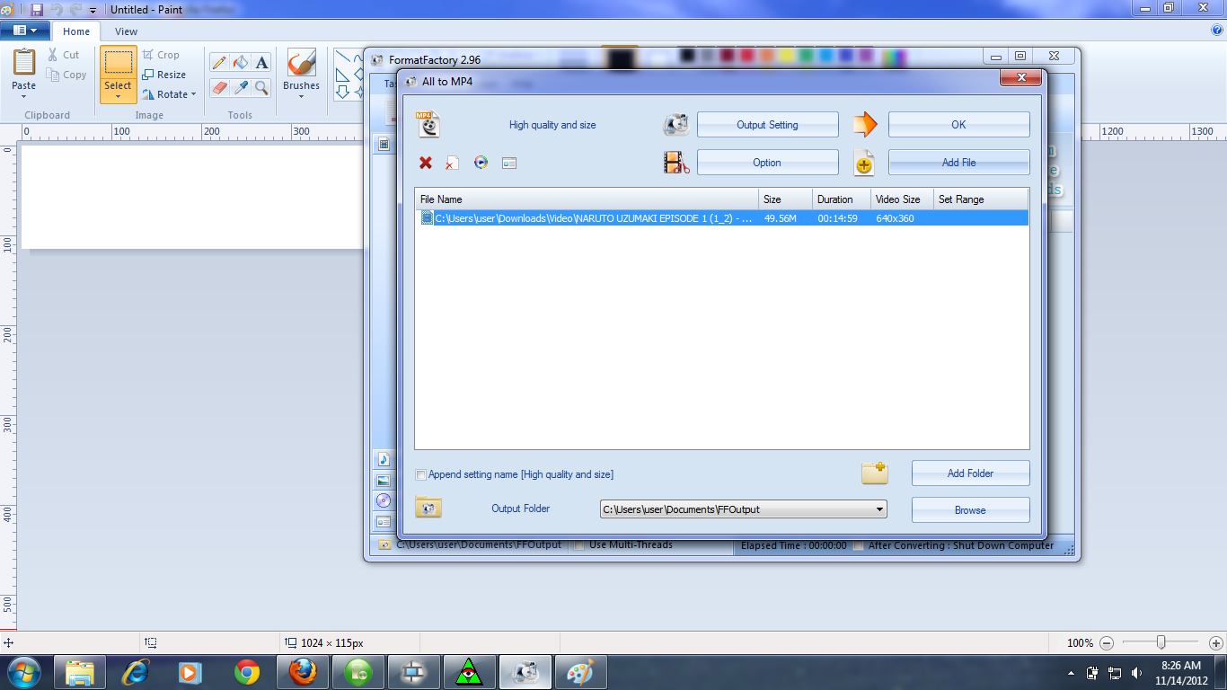Click Paint's zoom in plus button
1227x690 pixels.
click(1216, 643)
